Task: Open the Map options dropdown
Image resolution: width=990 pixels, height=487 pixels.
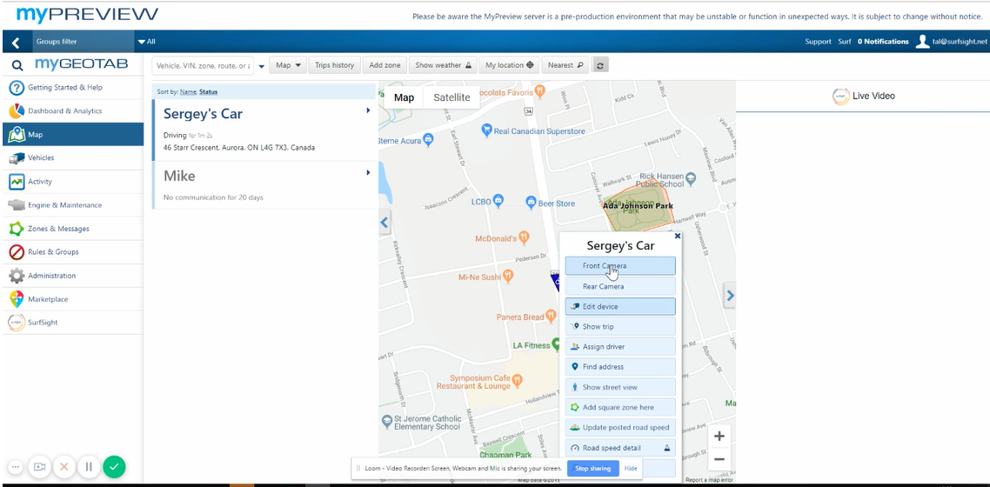Action: point(289,65)
